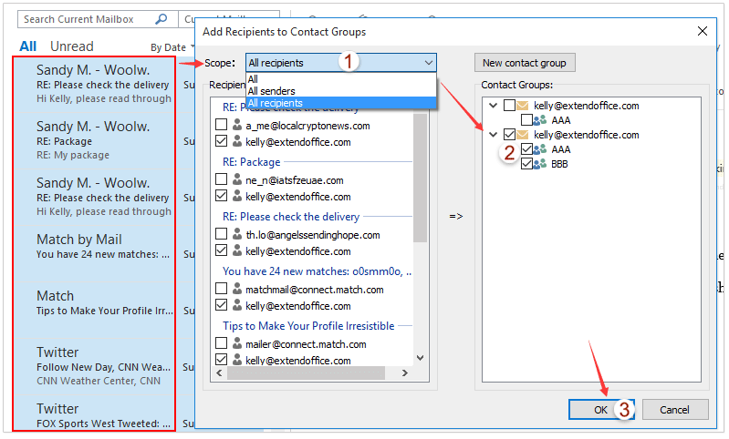Uncheck the BBB contact group checkbox
The width and height of the screenshot is (729, 439).
coord(526,164)
